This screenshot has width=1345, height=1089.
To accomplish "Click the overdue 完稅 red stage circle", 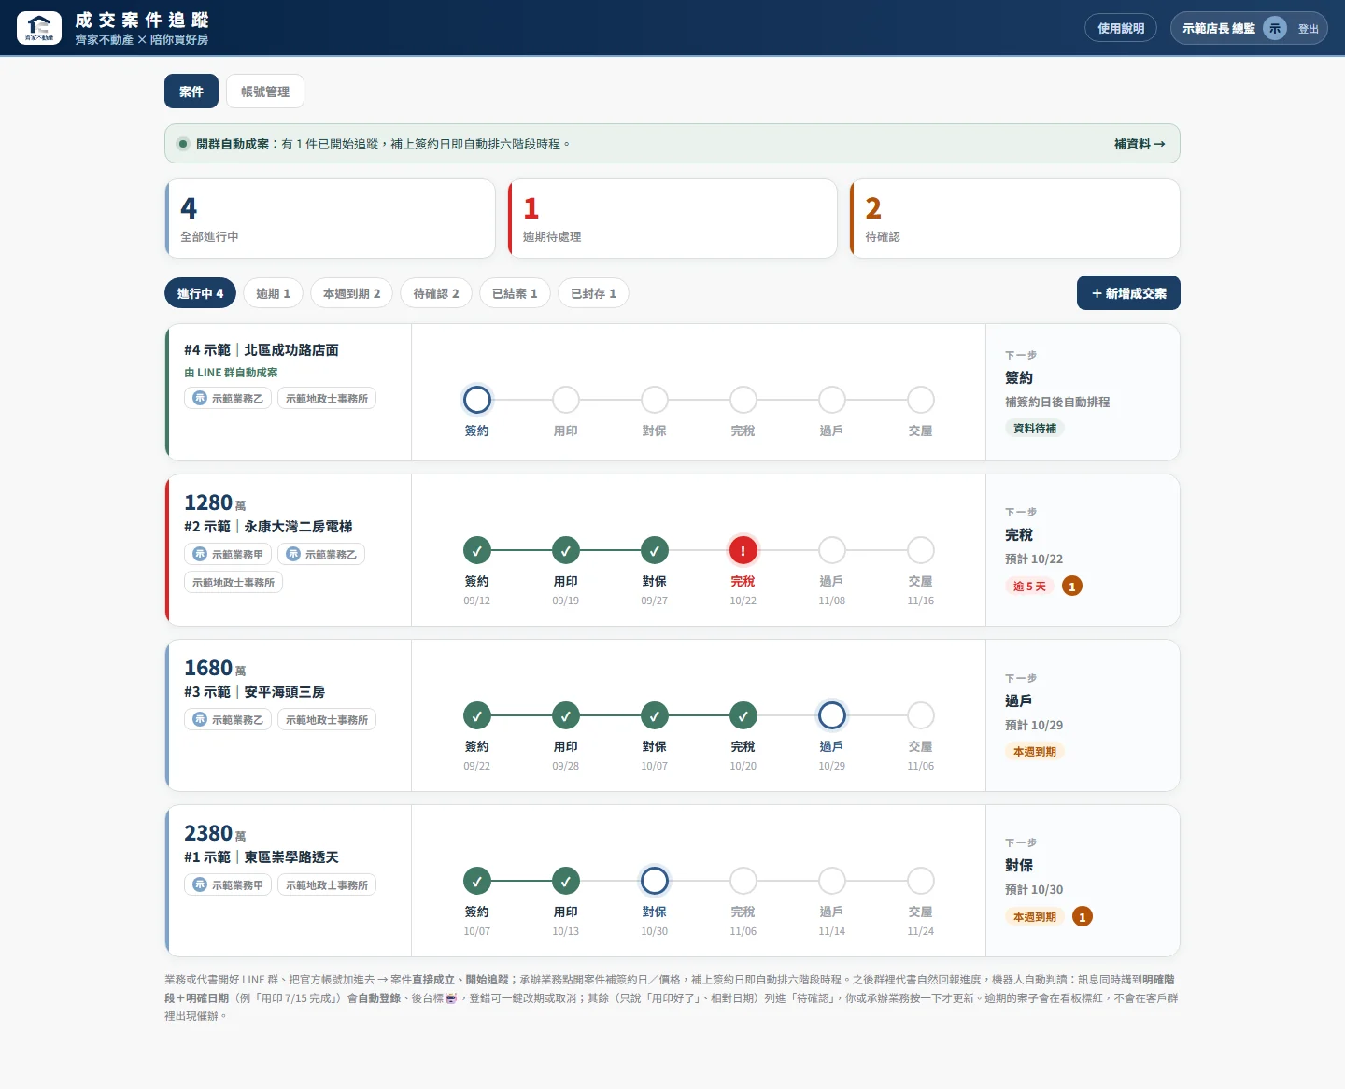I will (x=743, y=550).
